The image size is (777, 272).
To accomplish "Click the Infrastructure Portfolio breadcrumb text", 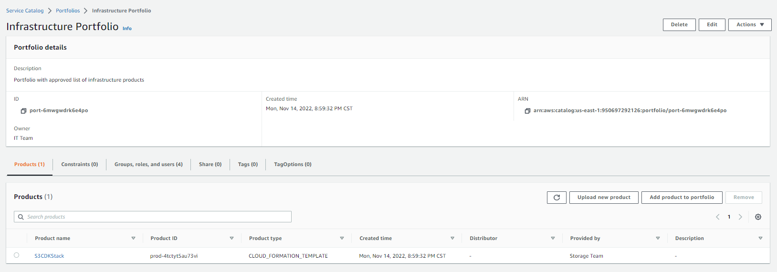I will pos(122,10).
